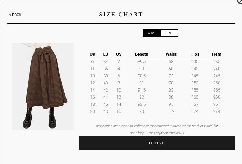Click the EU column header
242x164 pixels.
coord(106,54)
